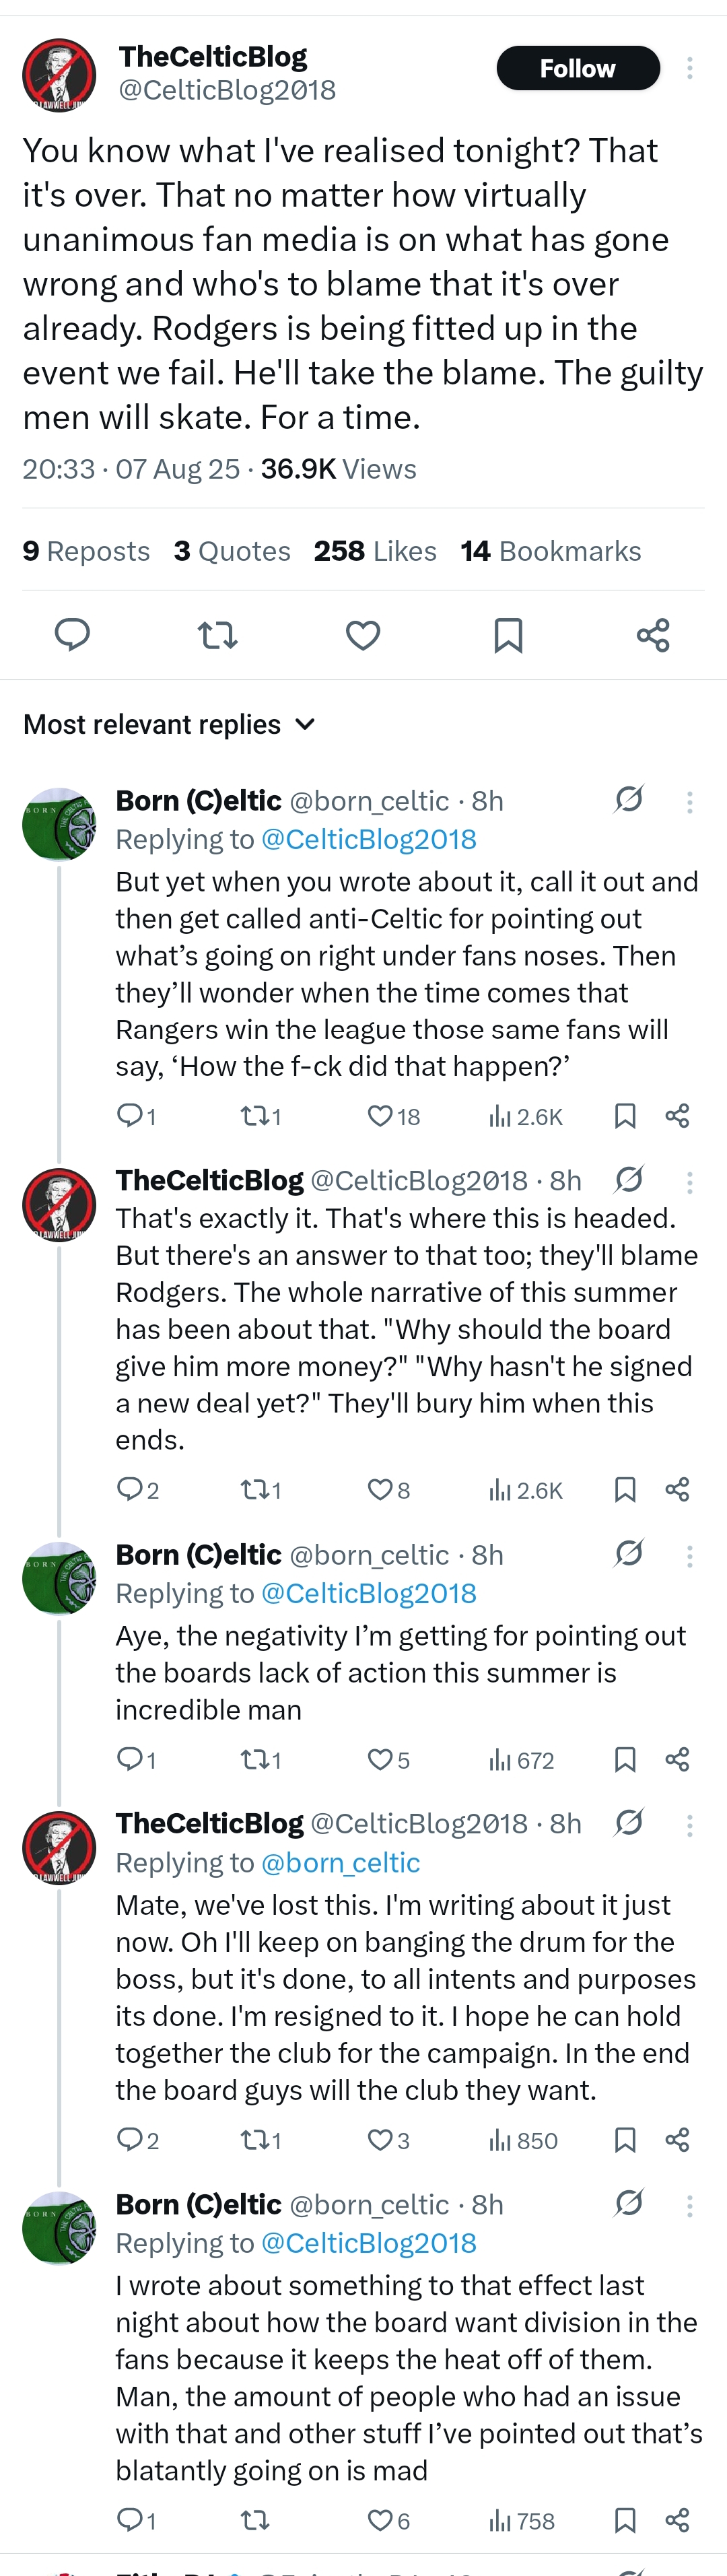The width and height of the screenshot is (727, 2576).
Task: View analytics on reply with 758 views
Action: click(x=521, y=2521)
